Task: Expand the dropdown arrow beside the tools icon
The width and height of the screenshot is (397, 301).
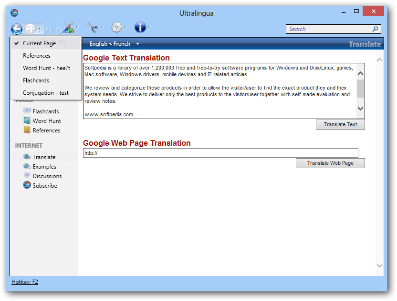Action: 77,27
